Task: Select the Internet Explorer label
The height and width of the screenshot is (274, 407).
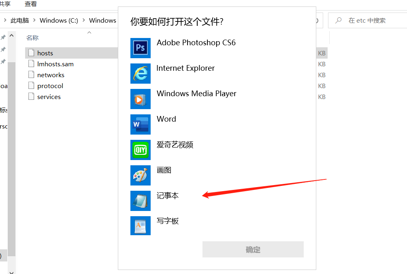Action: (185, 68)
